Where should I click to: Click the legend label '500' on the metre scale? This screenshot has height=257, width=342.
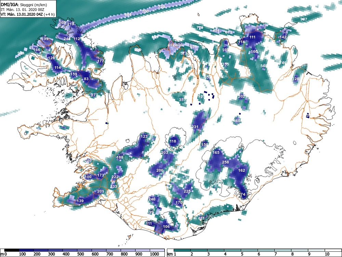(80, 254)
